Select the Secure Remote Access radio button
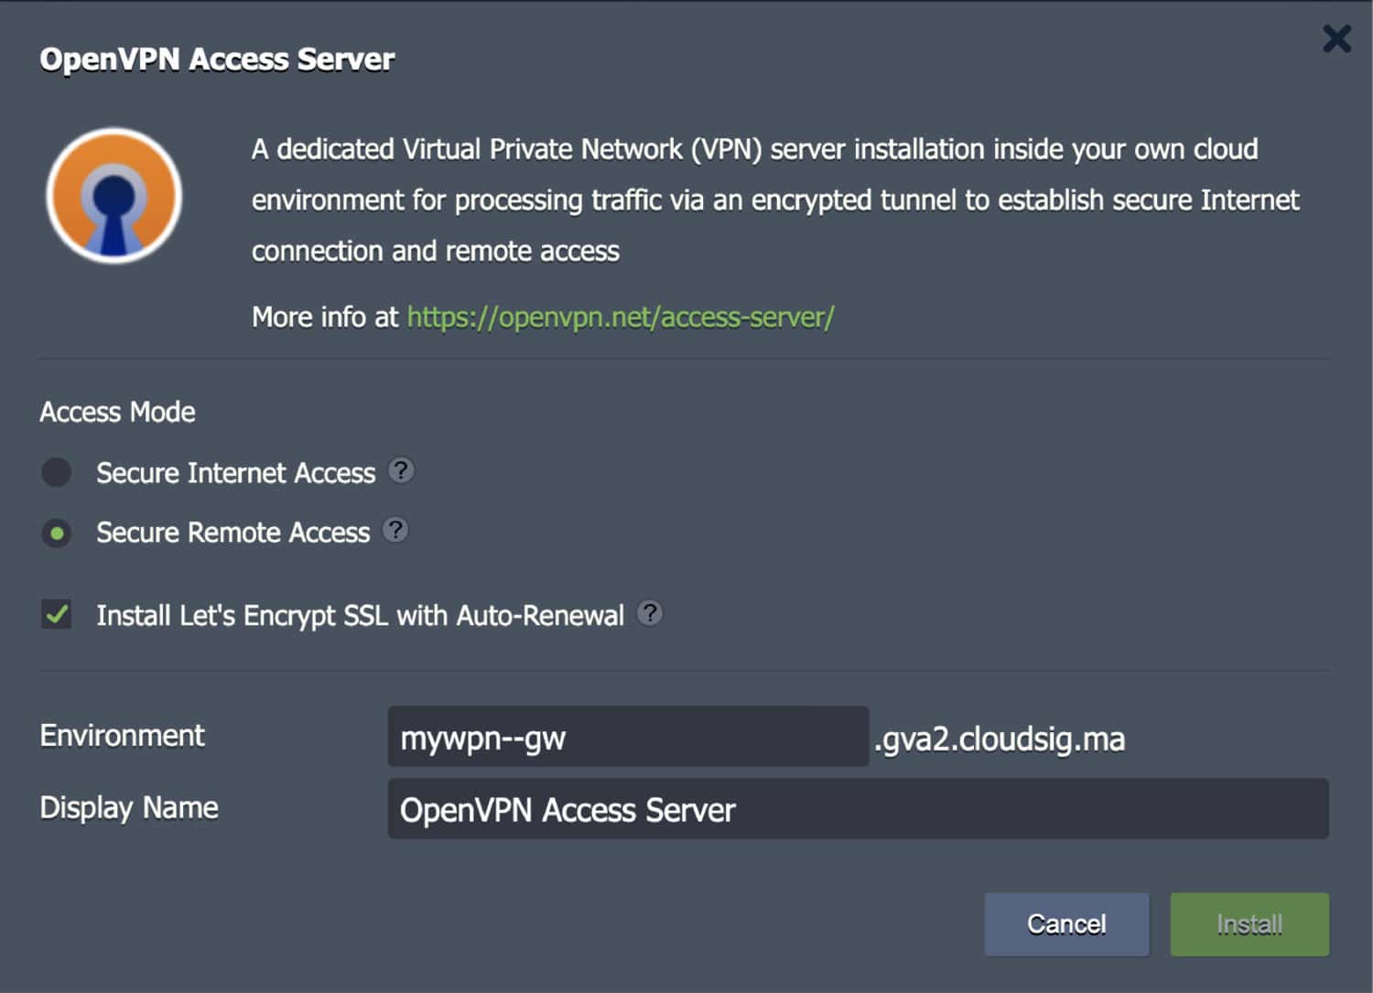The height and width of the screenshot is (993, 1373). pos(56,533)
